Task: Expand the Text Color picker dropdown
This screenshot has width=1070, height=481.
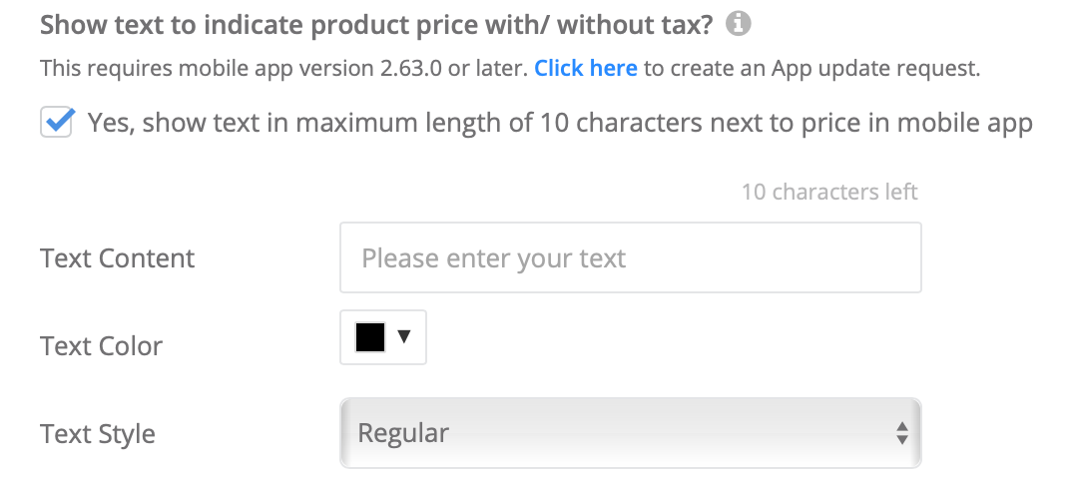Action: coord(383,337)
